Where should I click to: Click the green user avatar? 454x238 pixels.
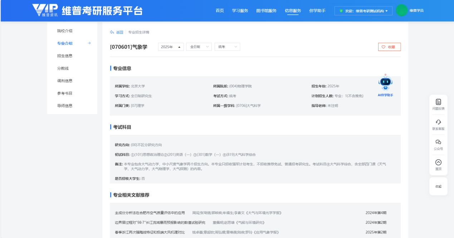point(401,10)
